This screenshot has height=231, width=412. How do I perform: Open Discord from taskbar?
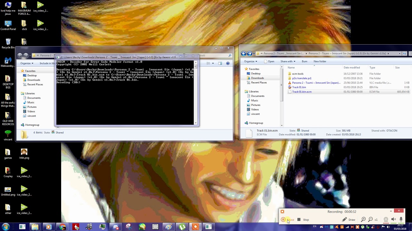(116, 227)
